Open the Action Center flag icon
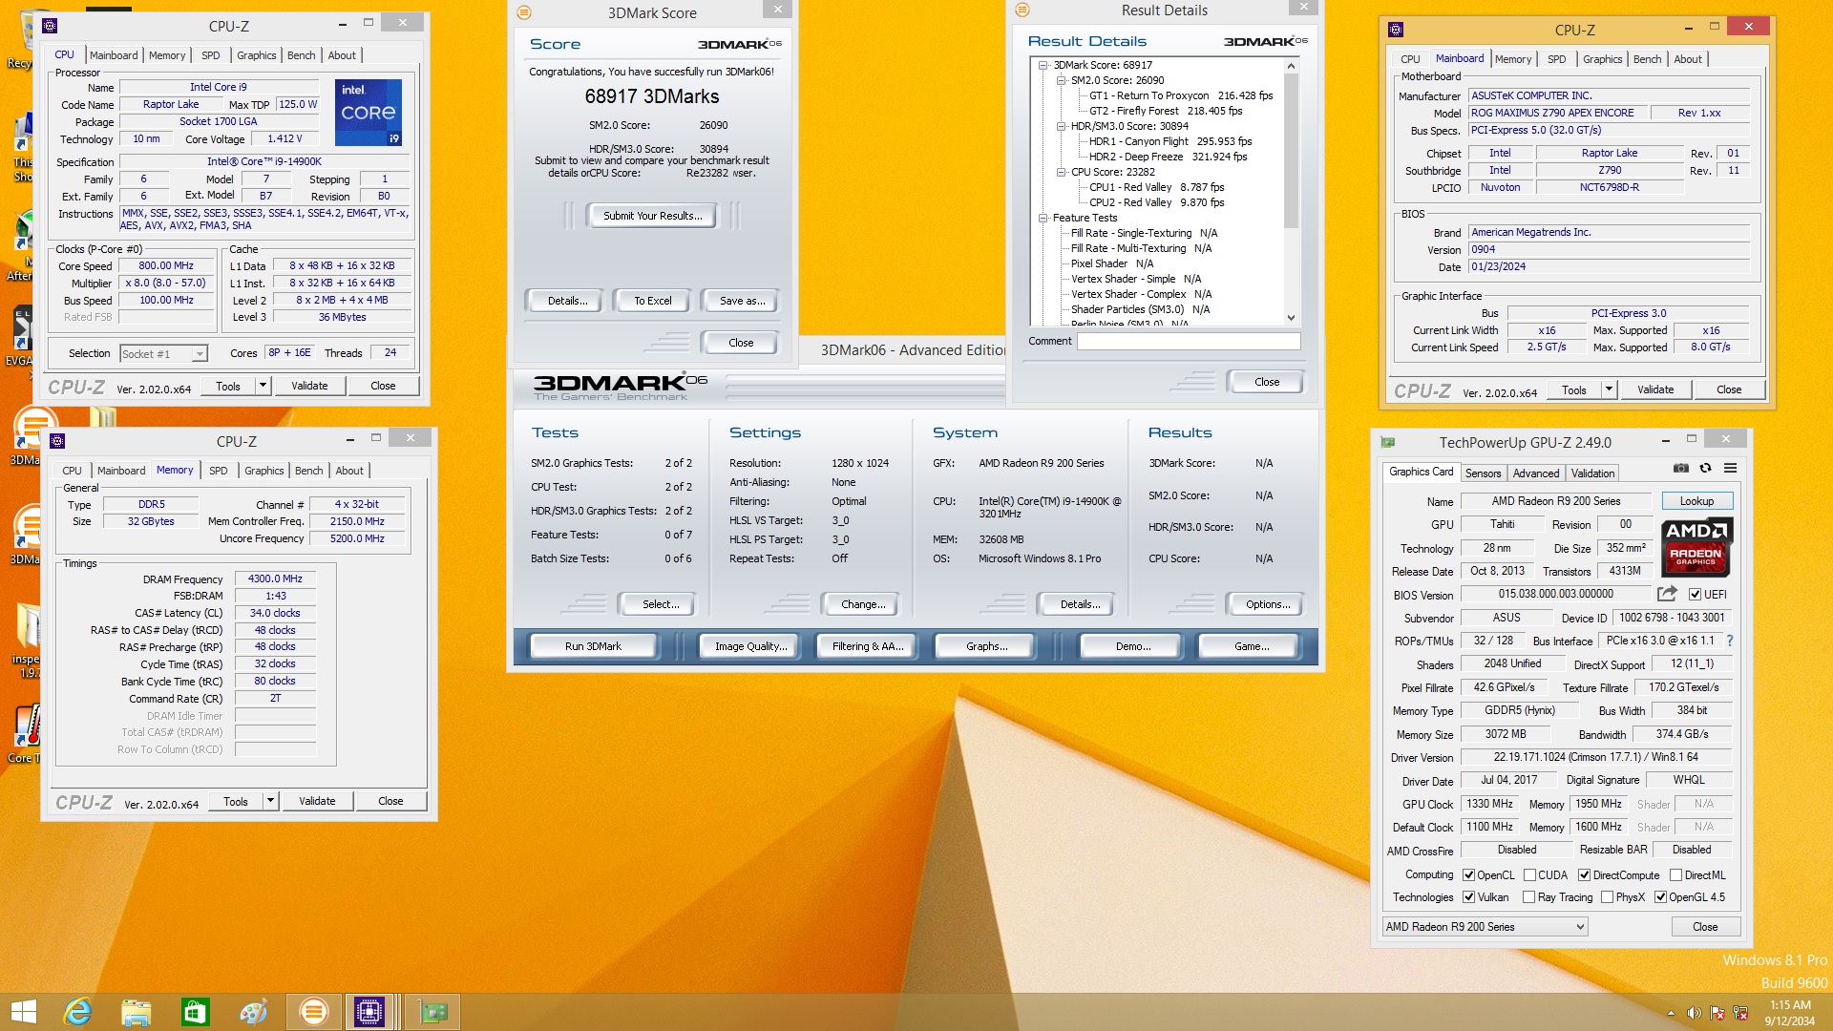Screen dimensions: 1833x1031 (1717, 1013)
